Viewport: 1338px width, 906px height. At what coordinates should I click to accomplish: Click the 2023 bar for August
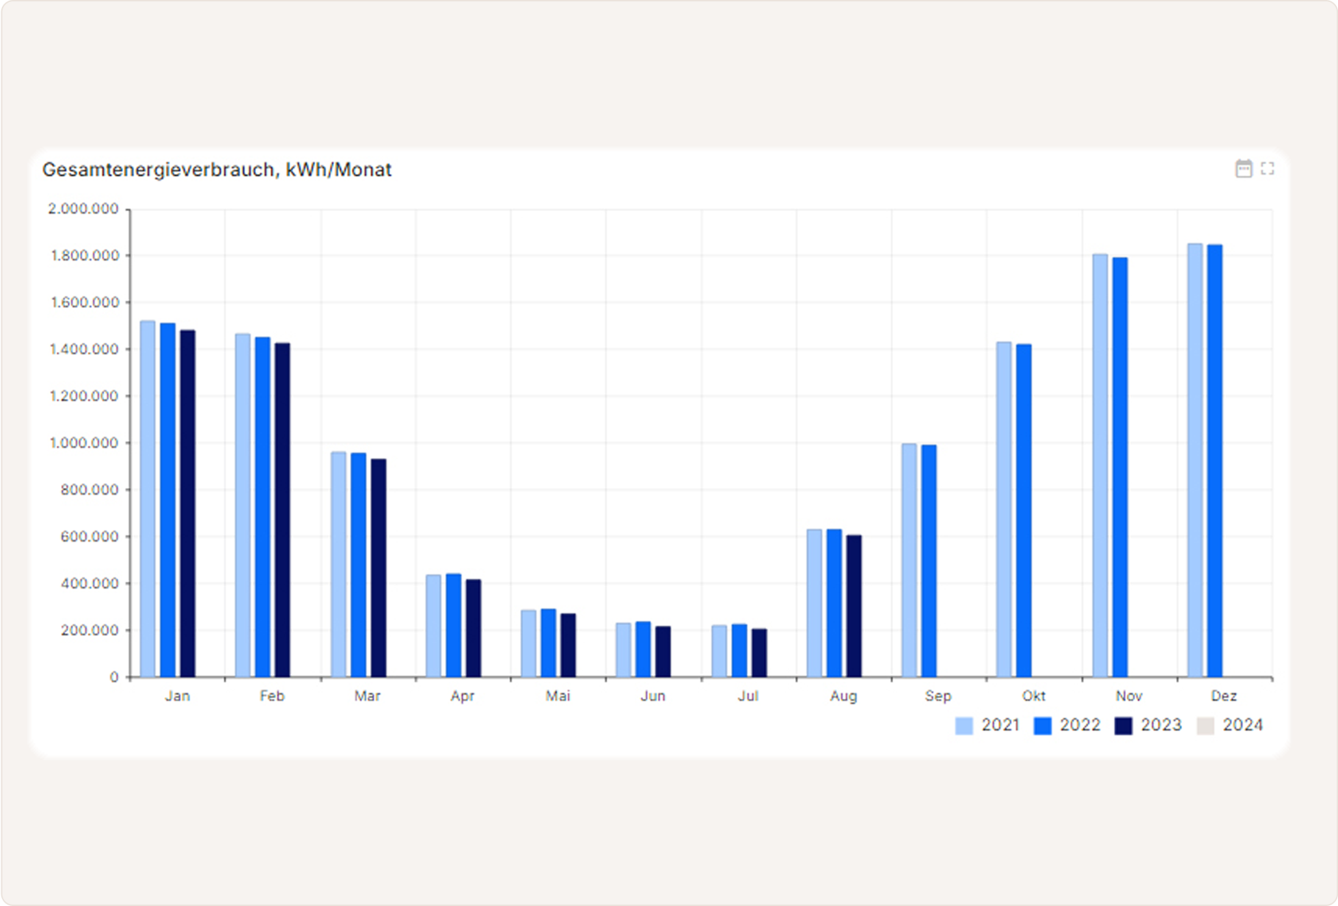[x=854, y=606]
